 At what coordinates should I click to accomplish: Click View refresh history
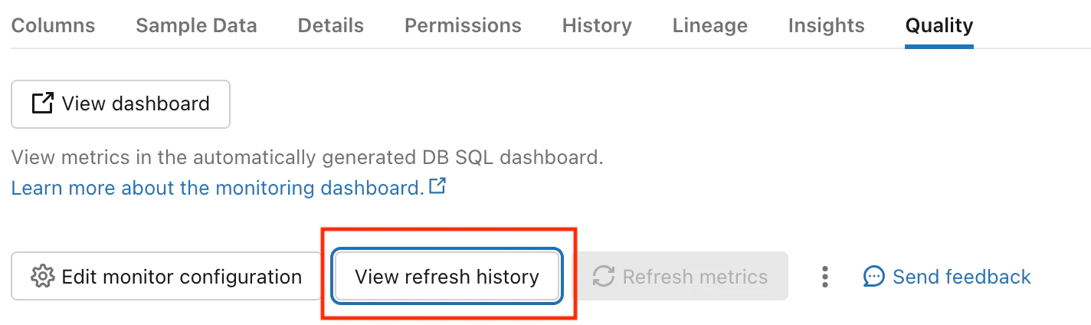pyautogui.click(x=447, y=277)
